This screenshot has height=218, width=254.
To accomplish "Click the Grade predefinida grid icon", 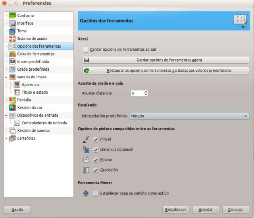I will point(12,69).
